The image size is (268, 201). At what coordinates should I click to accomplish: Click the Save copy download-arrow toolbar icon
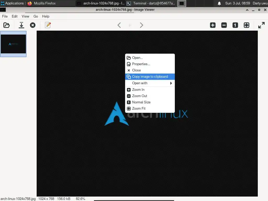point(21,25)
